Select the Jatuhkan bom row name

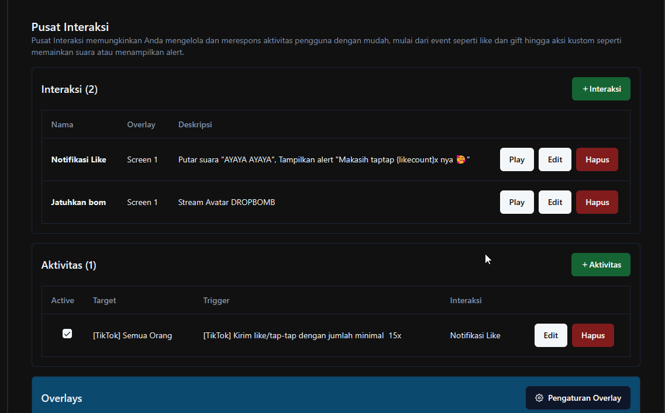point(78,202)
